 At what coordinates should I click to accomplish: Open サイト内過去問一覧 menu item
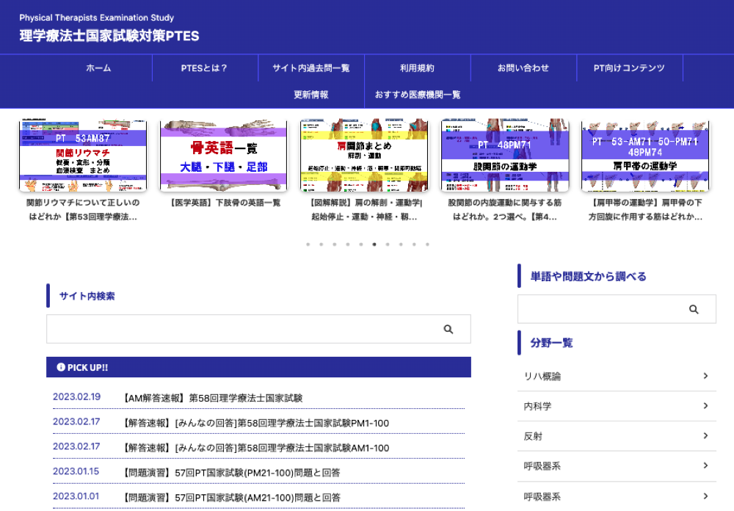coord(310,68)
